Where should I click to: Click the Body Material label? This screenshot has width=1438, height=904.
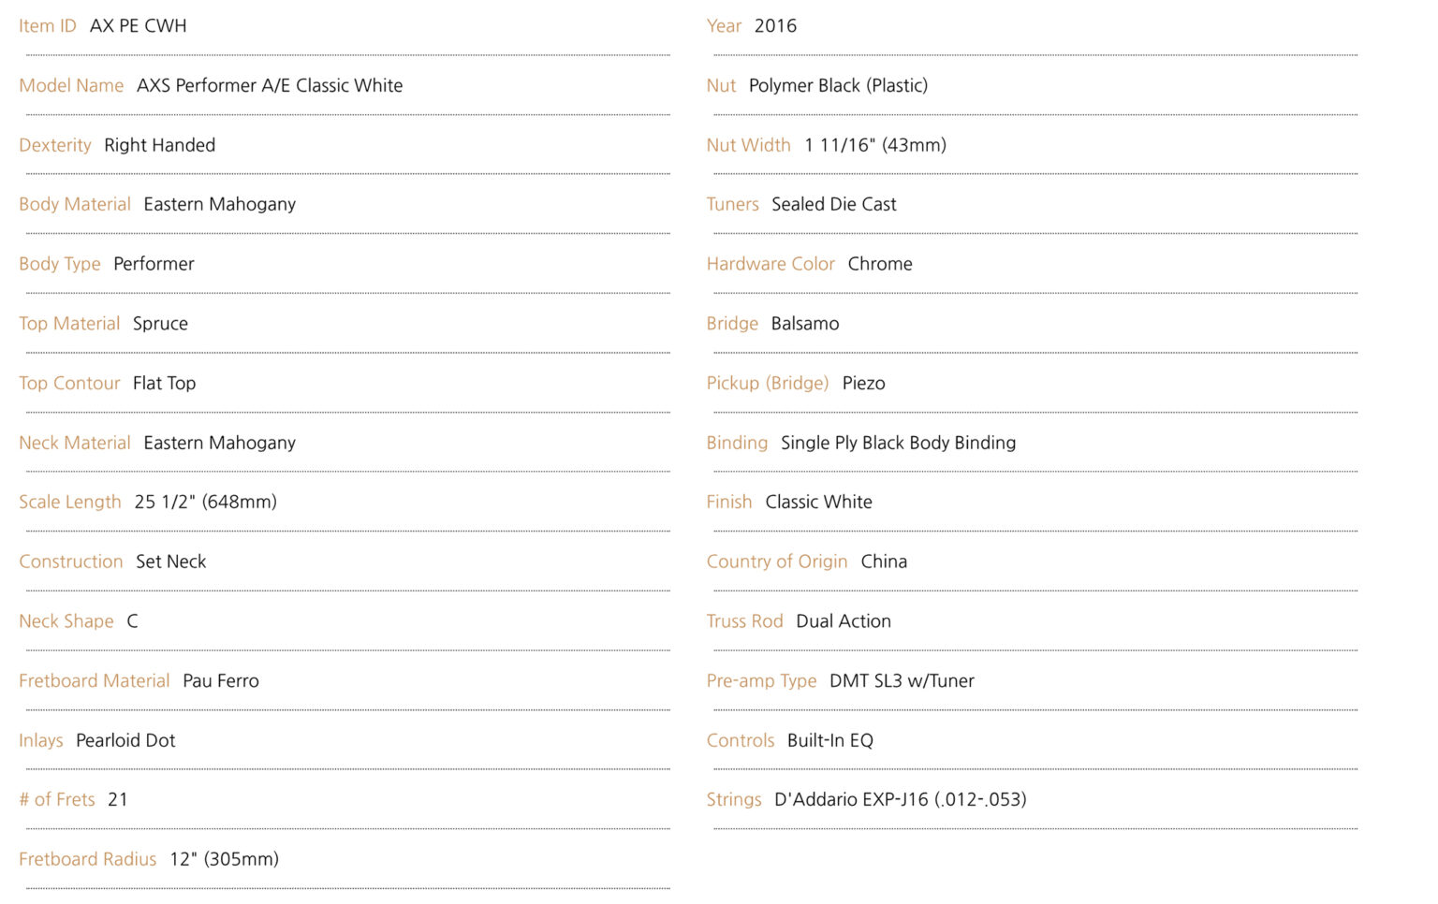(x=75, y=205)
